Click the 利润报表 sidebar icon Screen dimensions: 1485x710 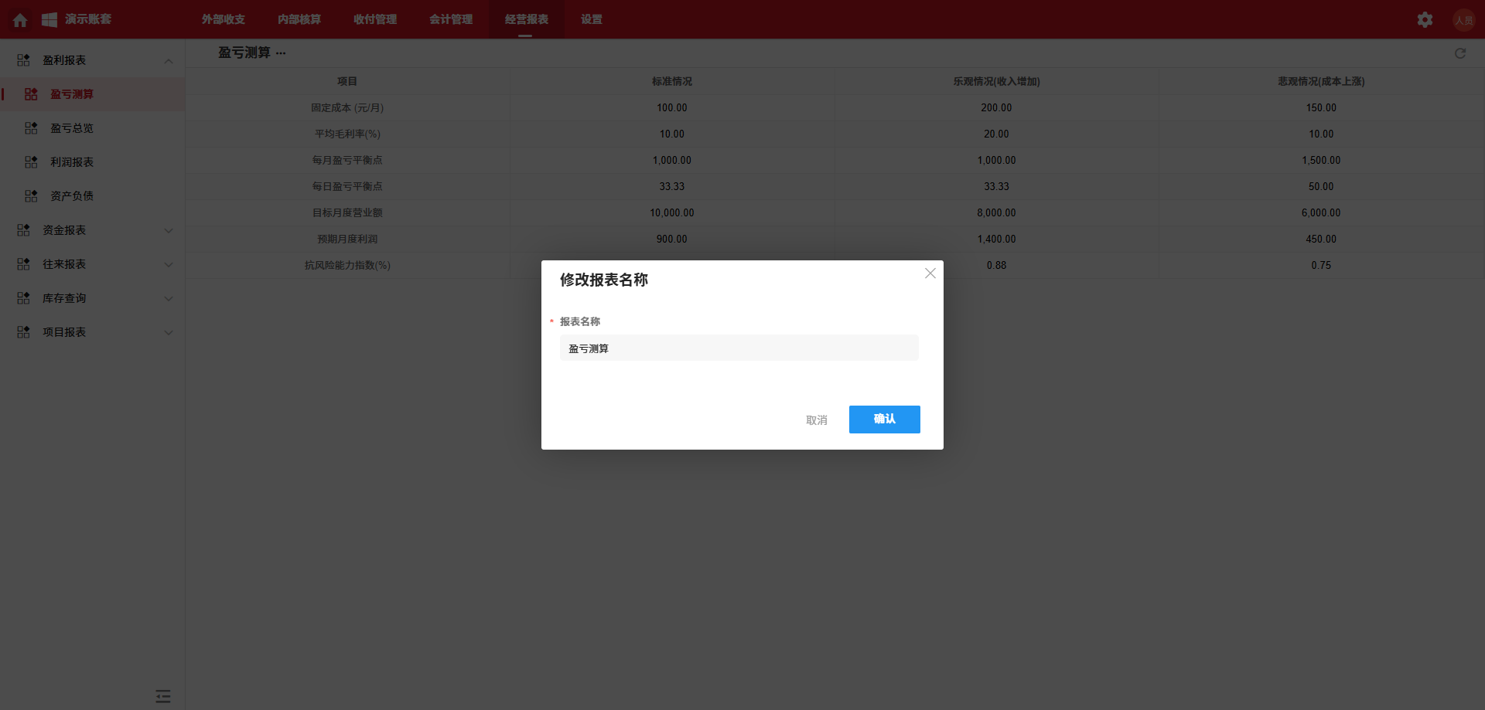[31, 162]
